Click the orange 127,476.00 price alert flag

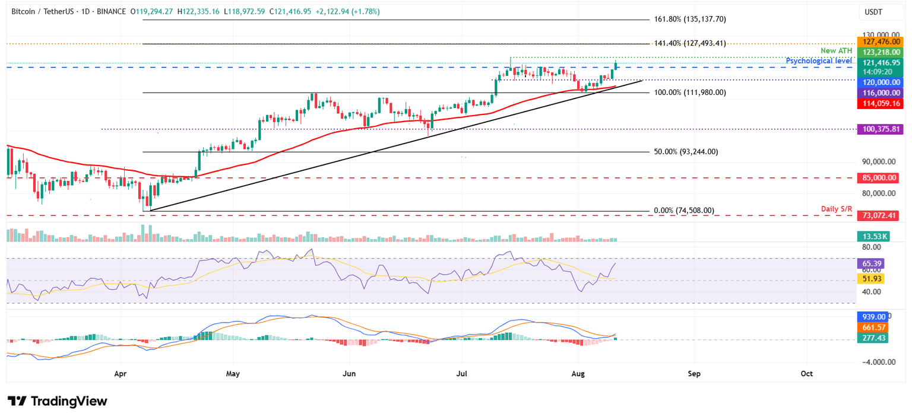881,42
